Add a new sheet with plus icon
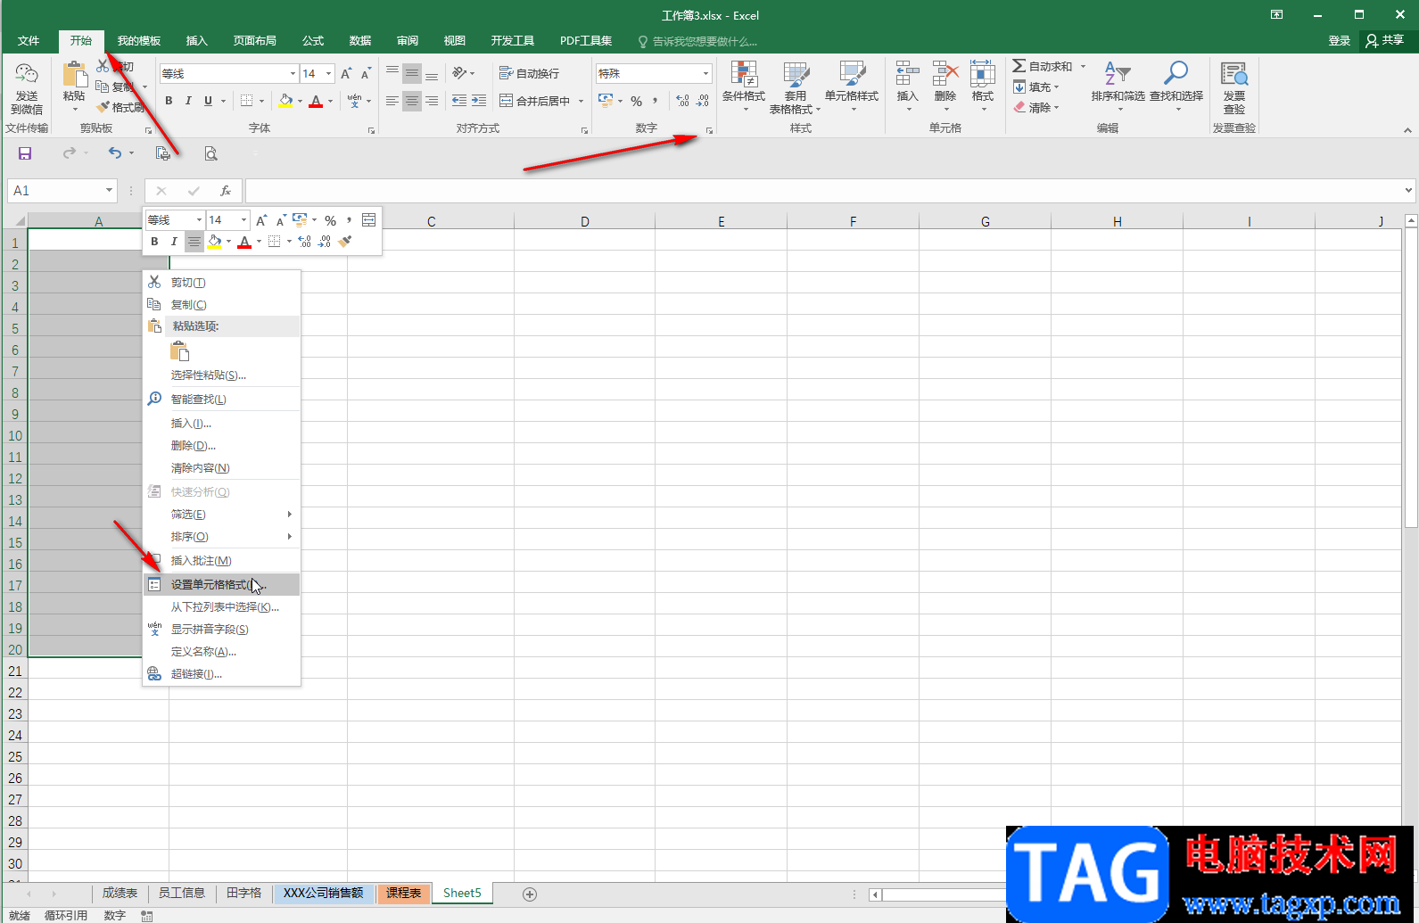The height and width of the screenshot is (923, 1419). (x=530, y=894)
